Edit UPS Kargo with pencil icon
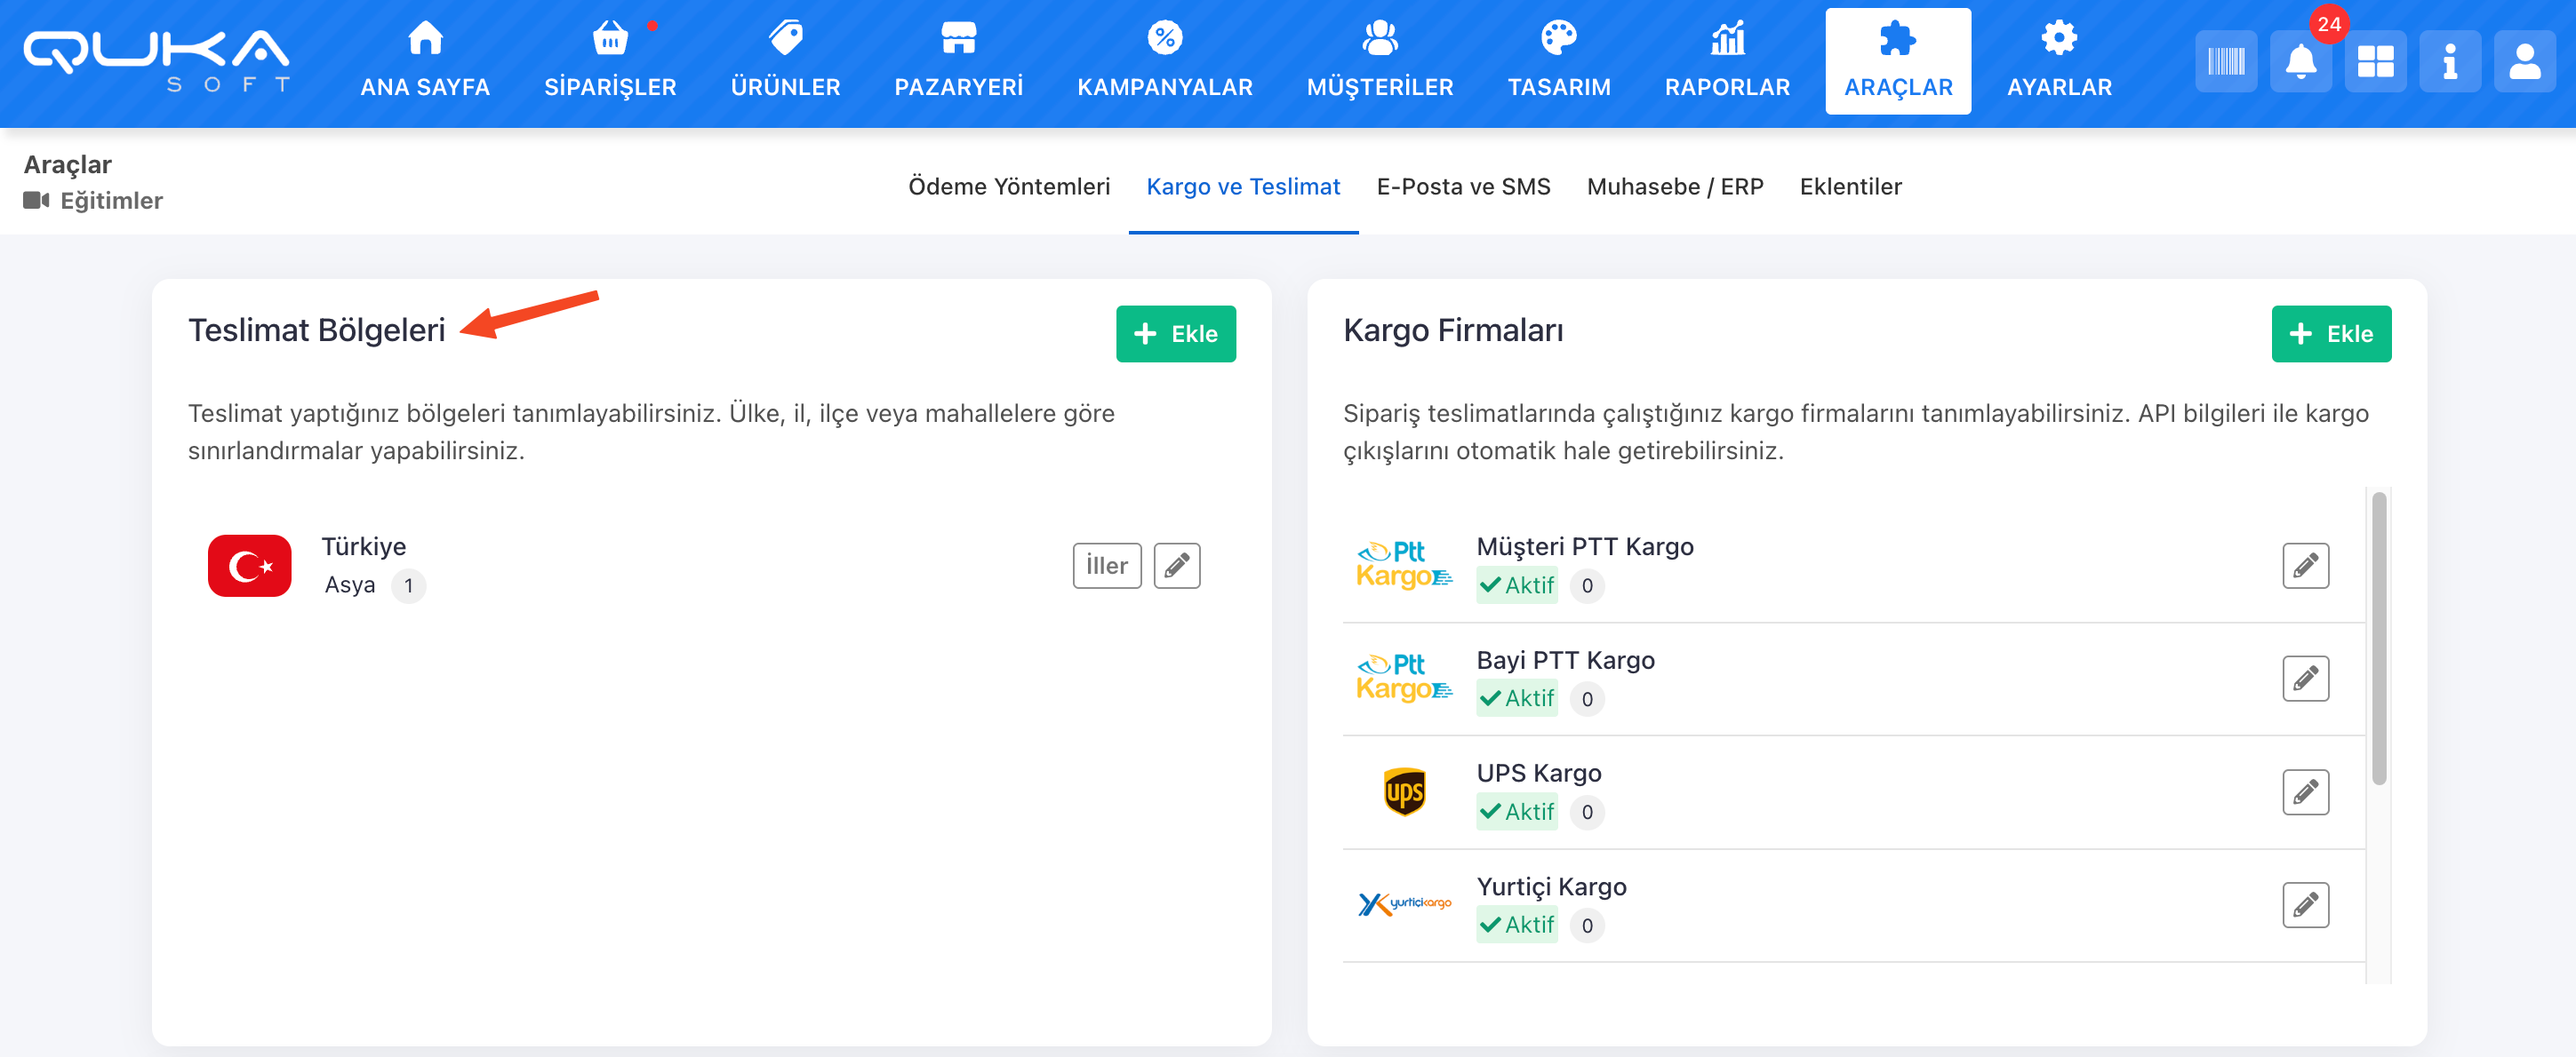 [2305, 792]
